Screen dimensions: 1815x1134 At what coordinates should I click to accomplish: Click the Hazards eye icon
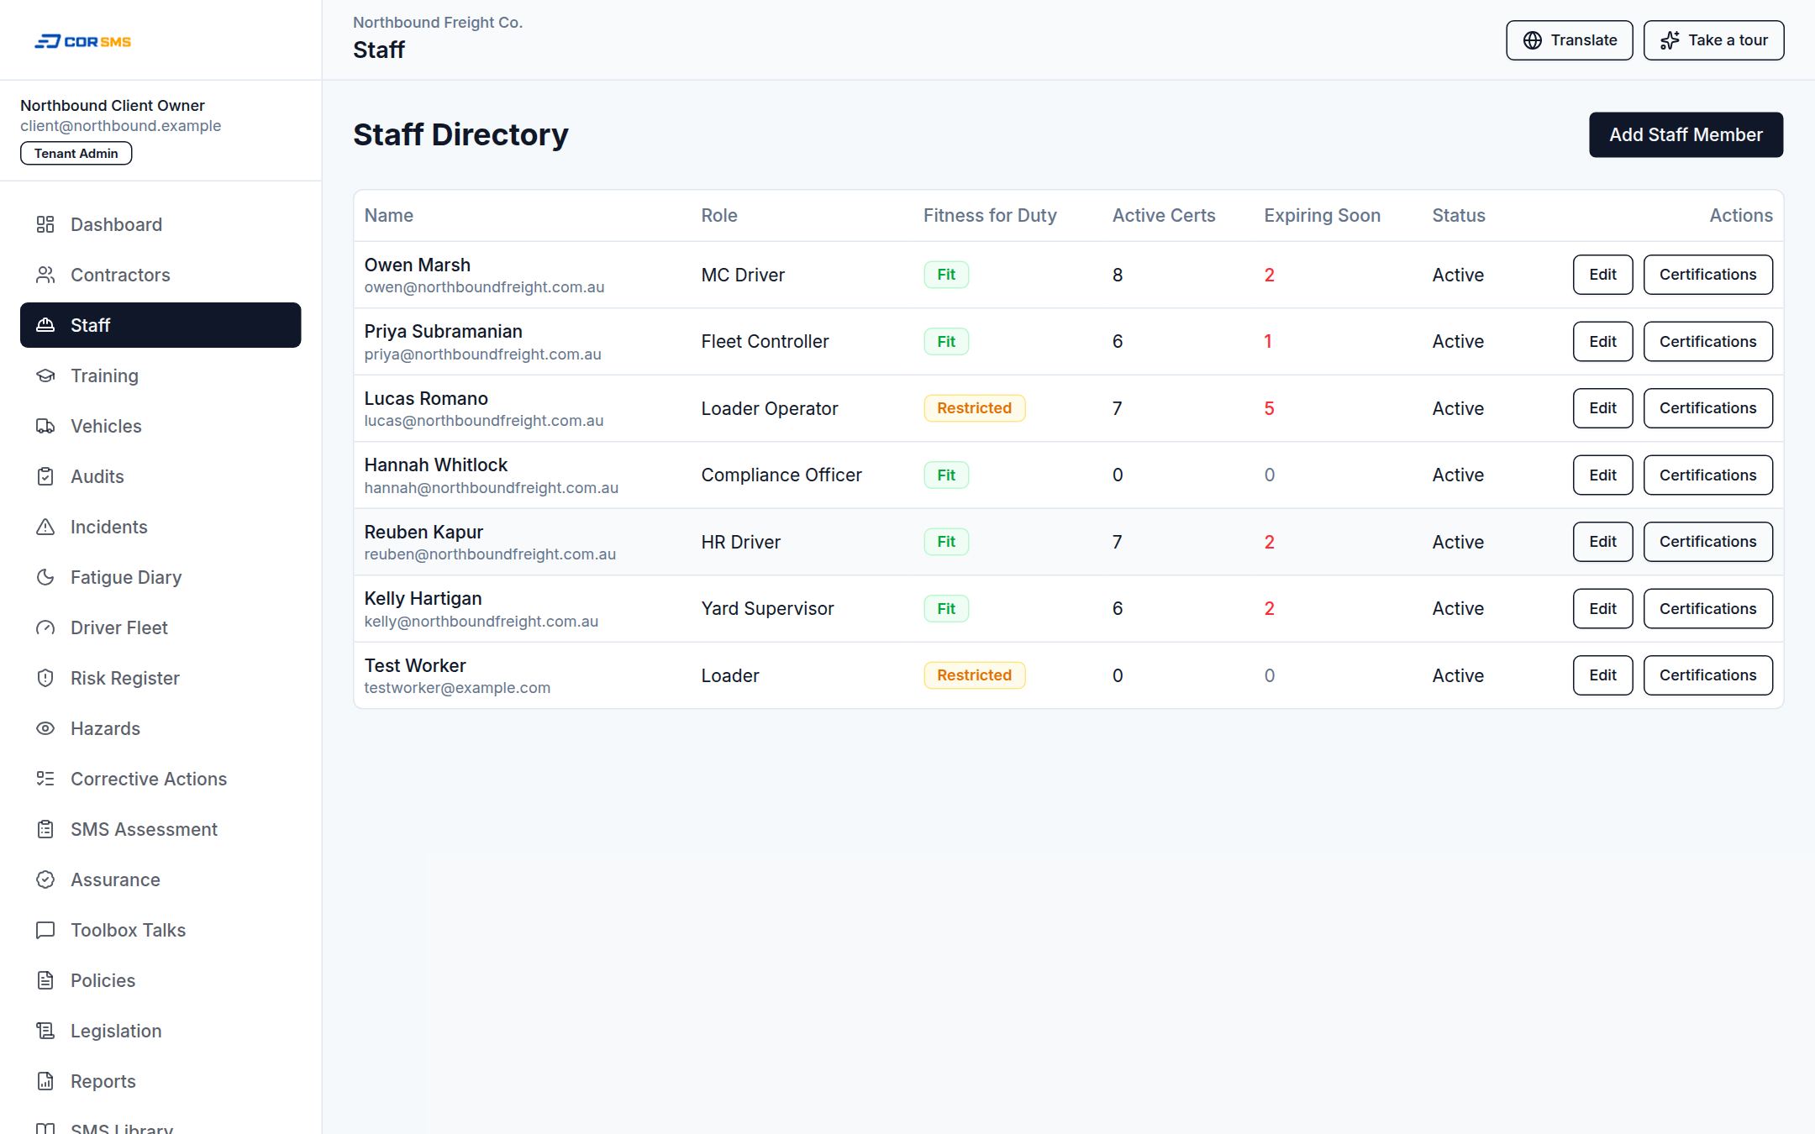[45, 728]
